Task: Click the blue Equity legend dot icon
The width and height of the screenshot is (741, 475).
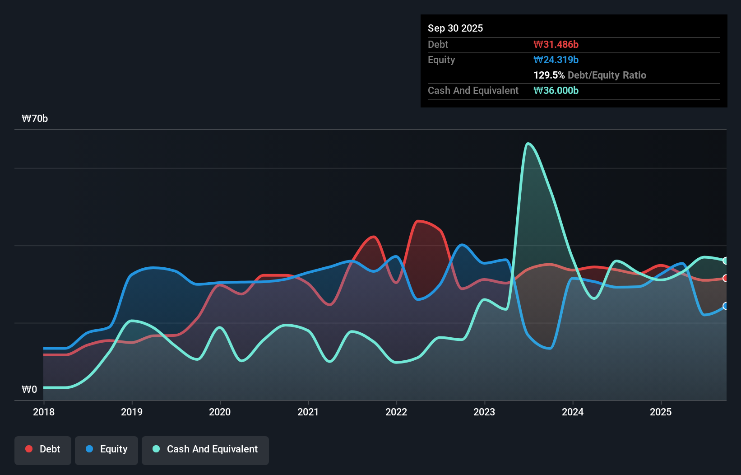Action: (88, 449)
